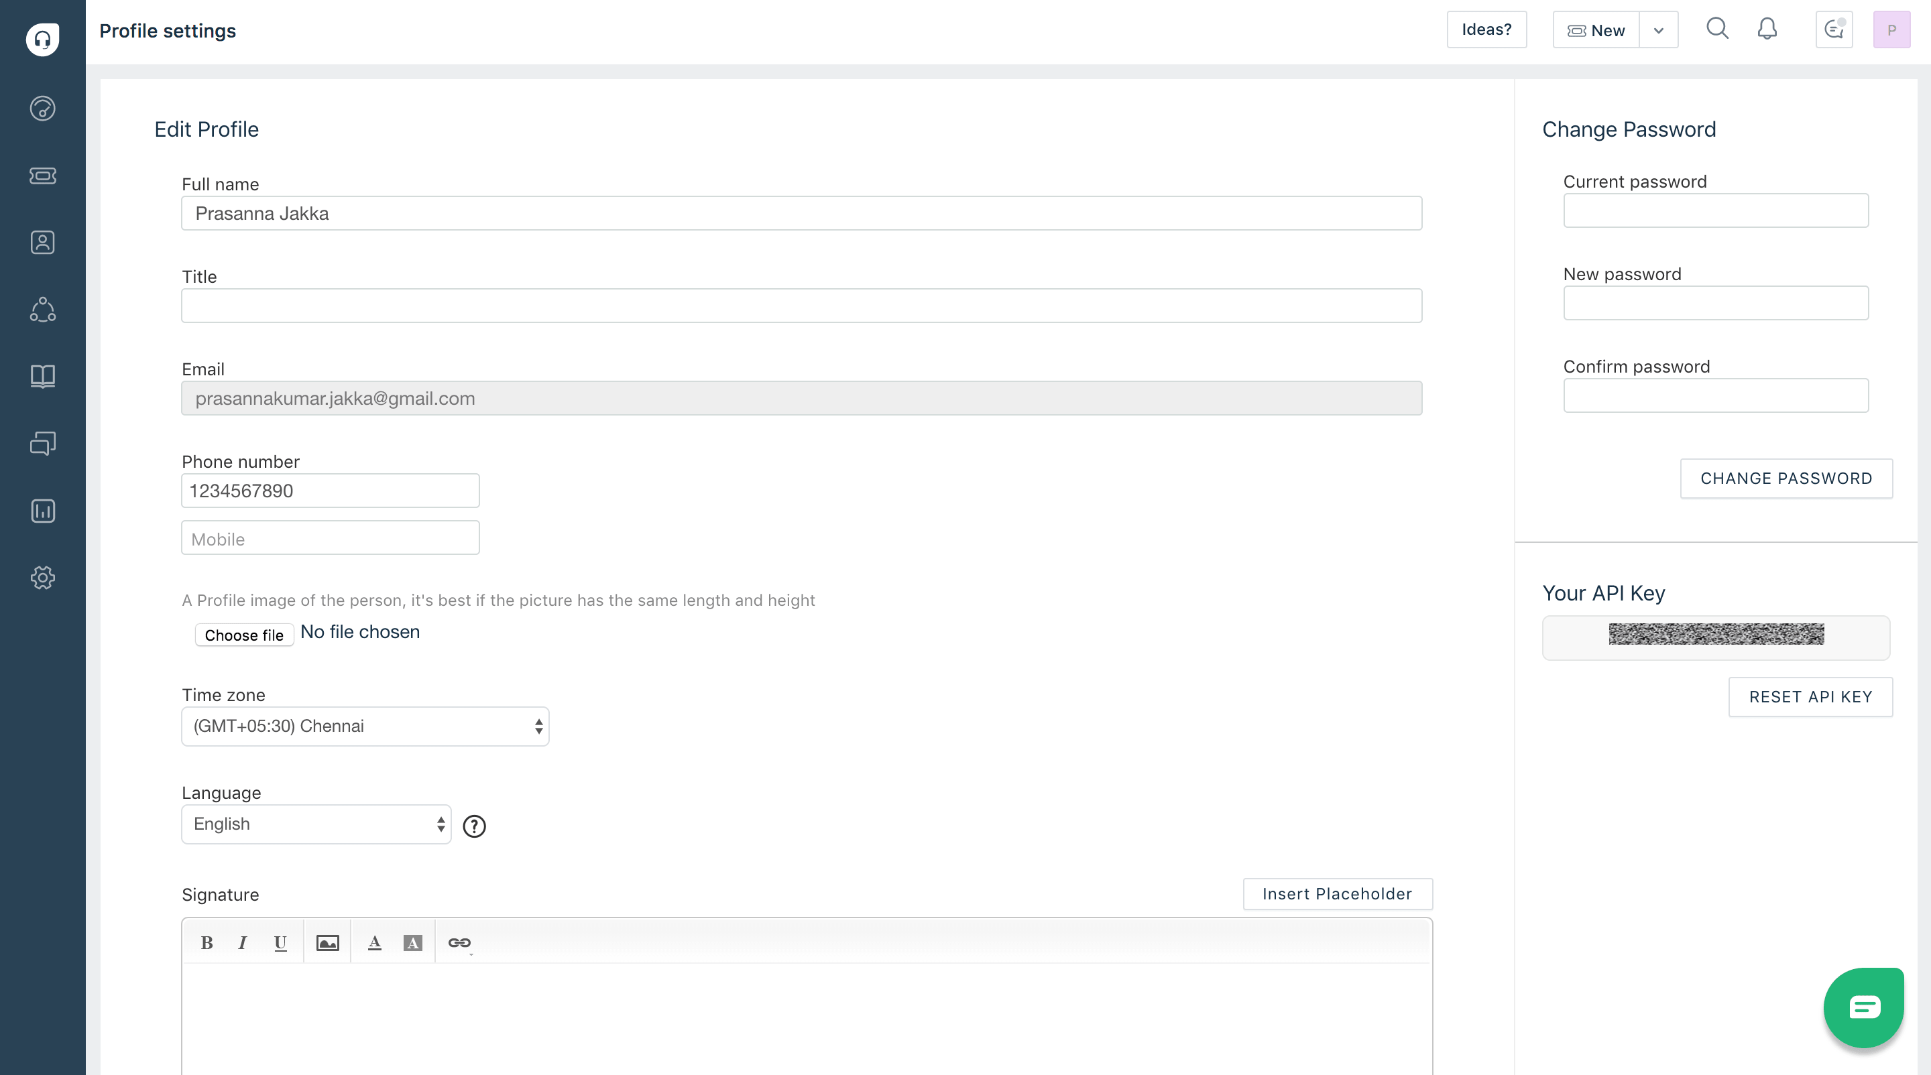Click the language help question icon

(x=474, y=826)
